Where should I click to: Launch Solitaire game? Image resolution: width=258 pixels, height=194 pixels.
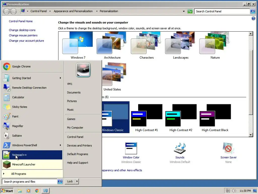tap(32, 136)
